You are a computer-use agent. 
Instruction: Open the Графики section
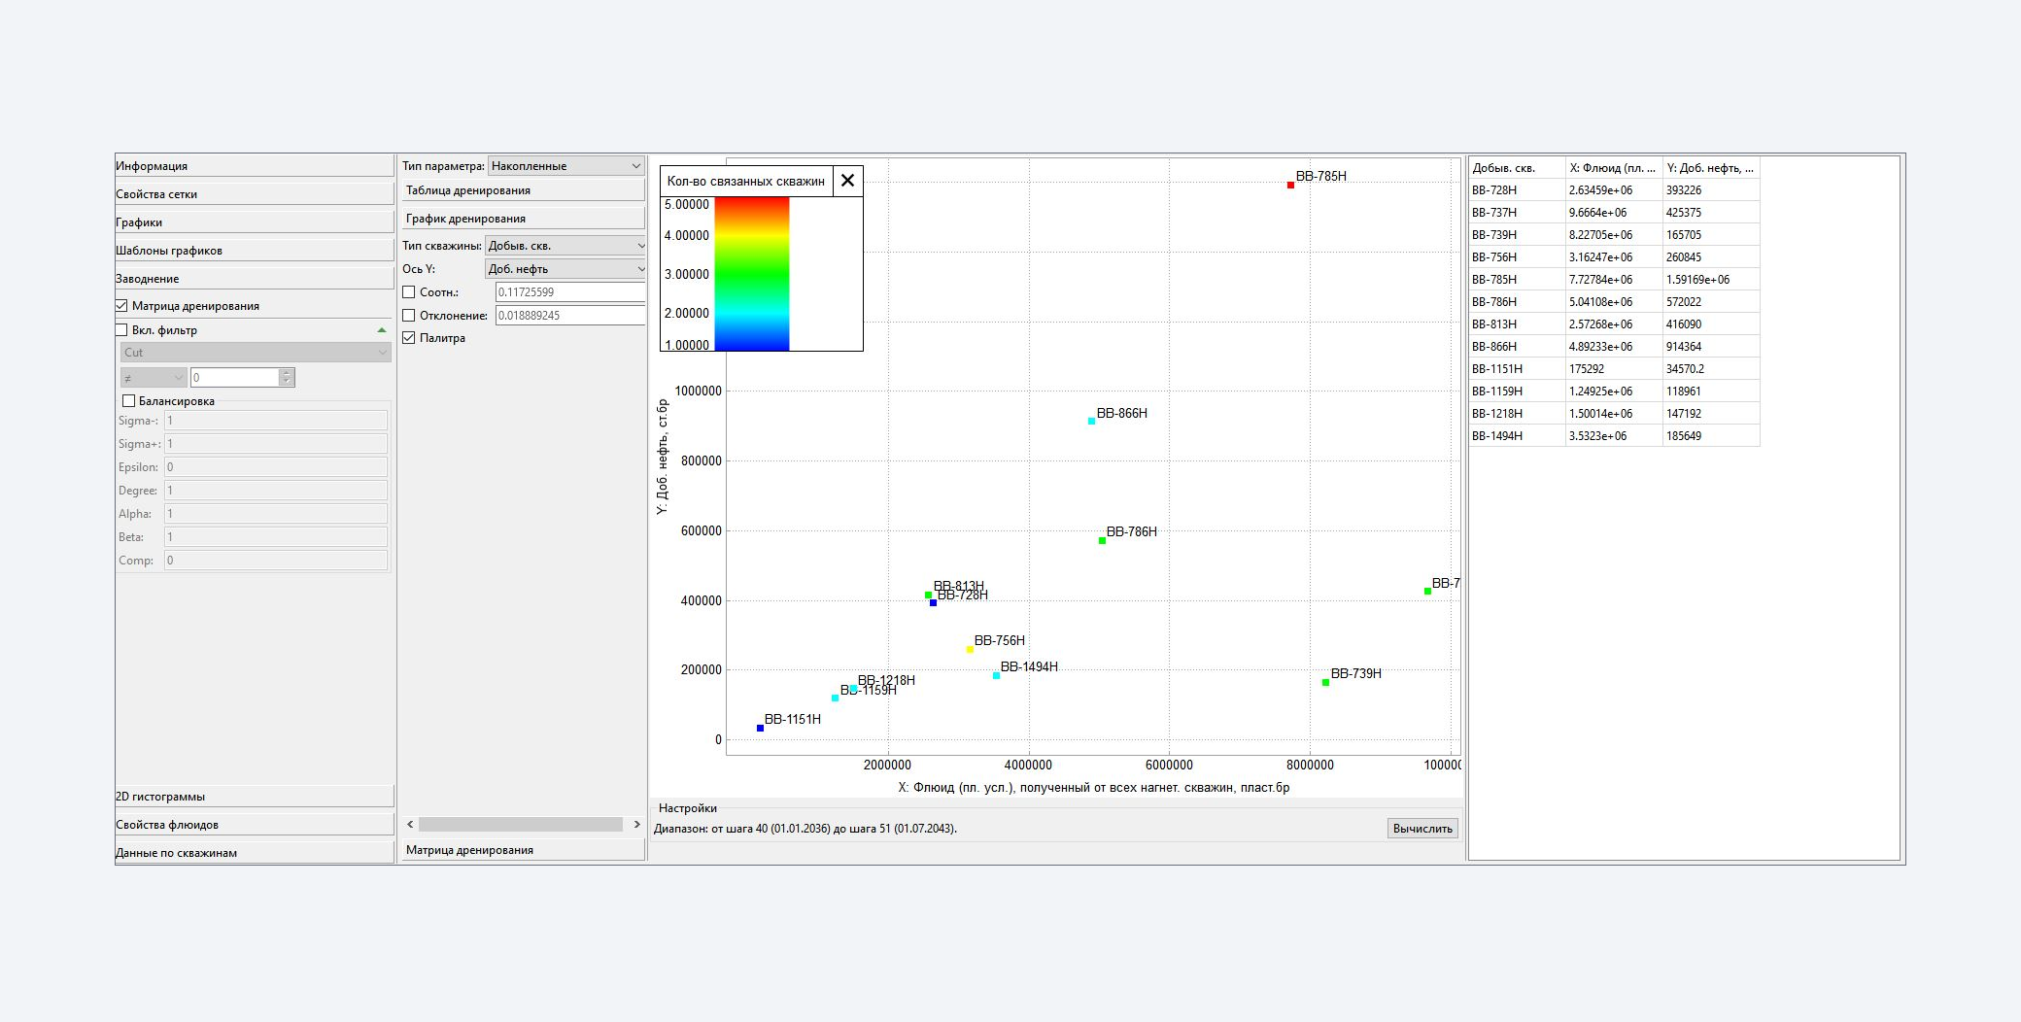(x=255, y=222)
